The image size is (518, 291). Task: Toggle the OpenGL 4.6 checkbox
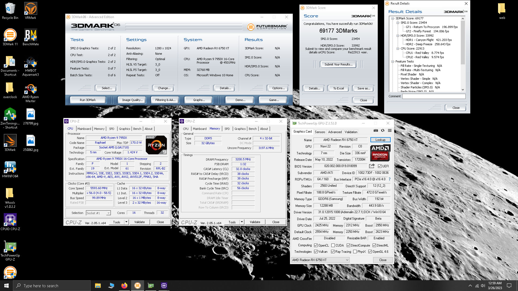tap(370, 252)
